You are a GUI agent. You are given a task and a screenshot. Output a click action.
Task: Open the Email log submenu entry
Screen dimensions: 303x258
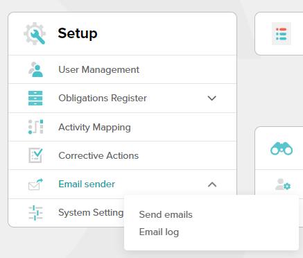pyautogui.click(x=159, y=232)
